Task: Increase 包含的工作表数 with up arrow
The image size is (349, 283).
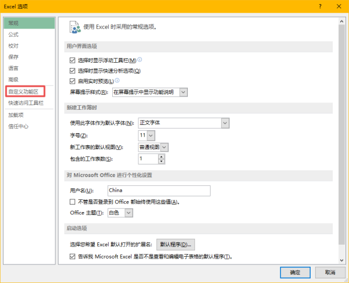Action: coord(161,156)
